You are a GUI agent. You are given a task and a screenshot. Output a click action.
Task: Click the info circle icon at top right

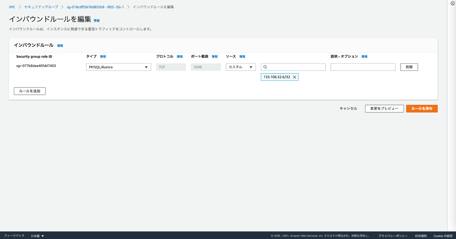point(452,4)
